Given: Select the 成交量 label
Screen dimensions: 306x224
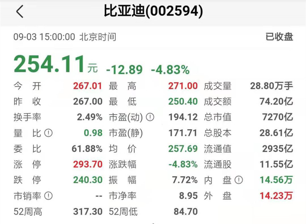Looking at the screenshot, I should (218, 86).
